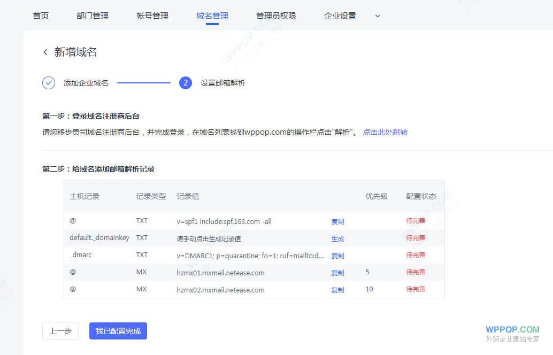553x355 pixels.
Task: Open the 帐号管理 section
Action: (x=152, y=16)
